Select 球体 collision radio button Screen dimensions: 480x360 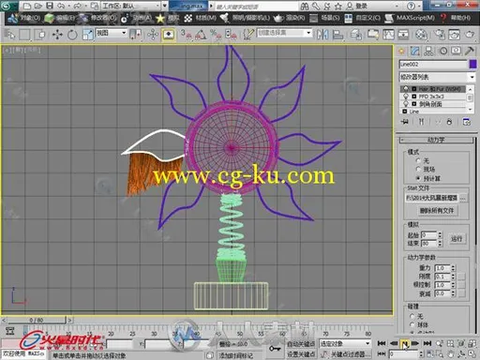(412, 324)
